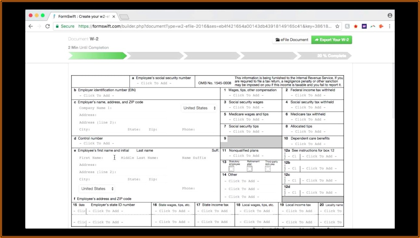Click the Social security wages field
The width and height of the screenshot is (420, 238).
pyautogui.click(x=246, y=107)
